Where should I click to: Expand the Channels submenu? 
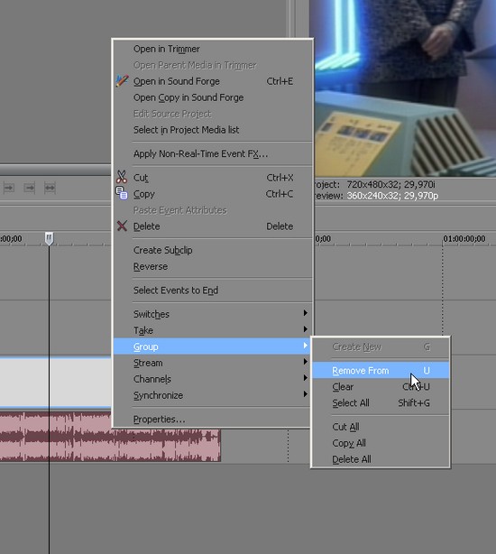[213, 379]
